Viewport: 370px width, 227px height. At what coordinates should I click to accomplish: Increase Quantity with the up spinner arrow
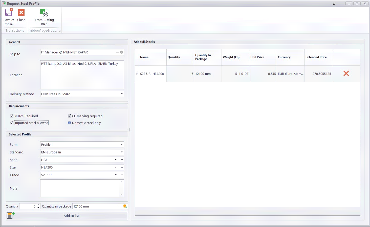[x=38, y=205]
